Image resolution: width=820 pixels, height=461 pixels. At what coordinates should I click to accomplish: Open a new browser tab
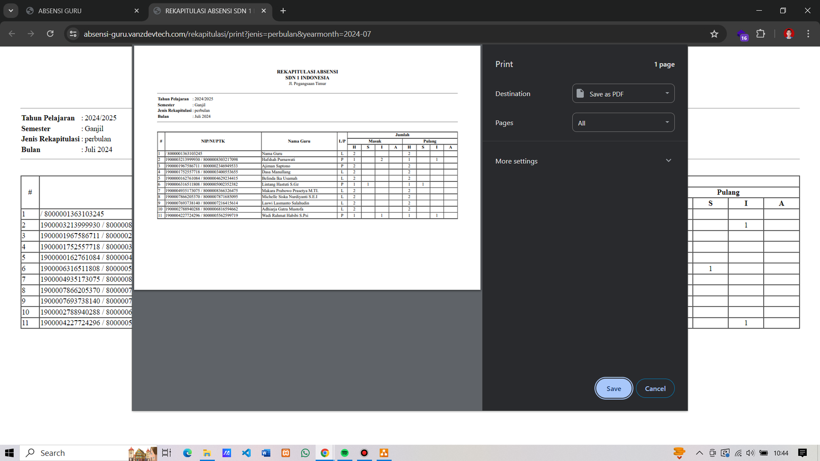[x=283, y=11]
